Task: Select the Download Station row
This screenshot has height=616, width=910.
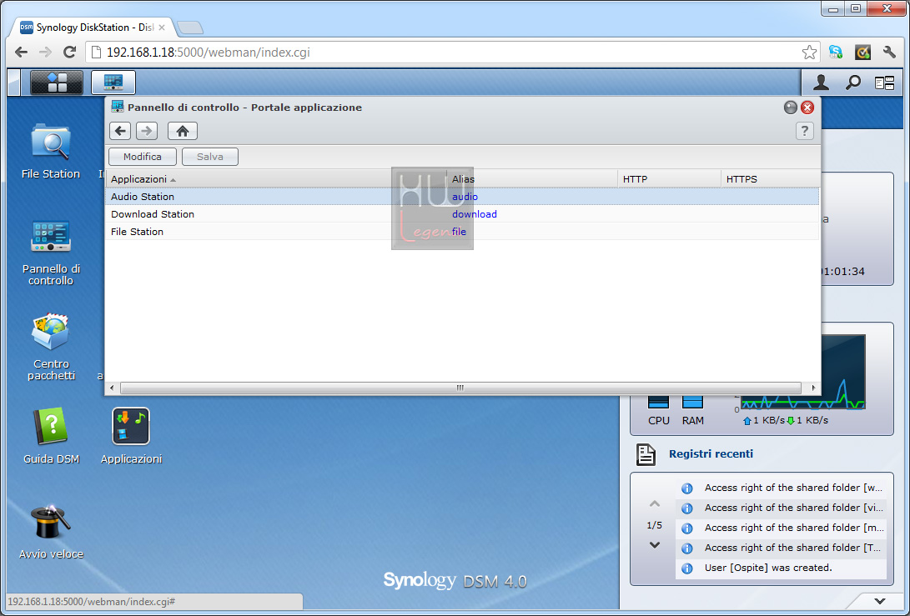Action: (462, 214)
